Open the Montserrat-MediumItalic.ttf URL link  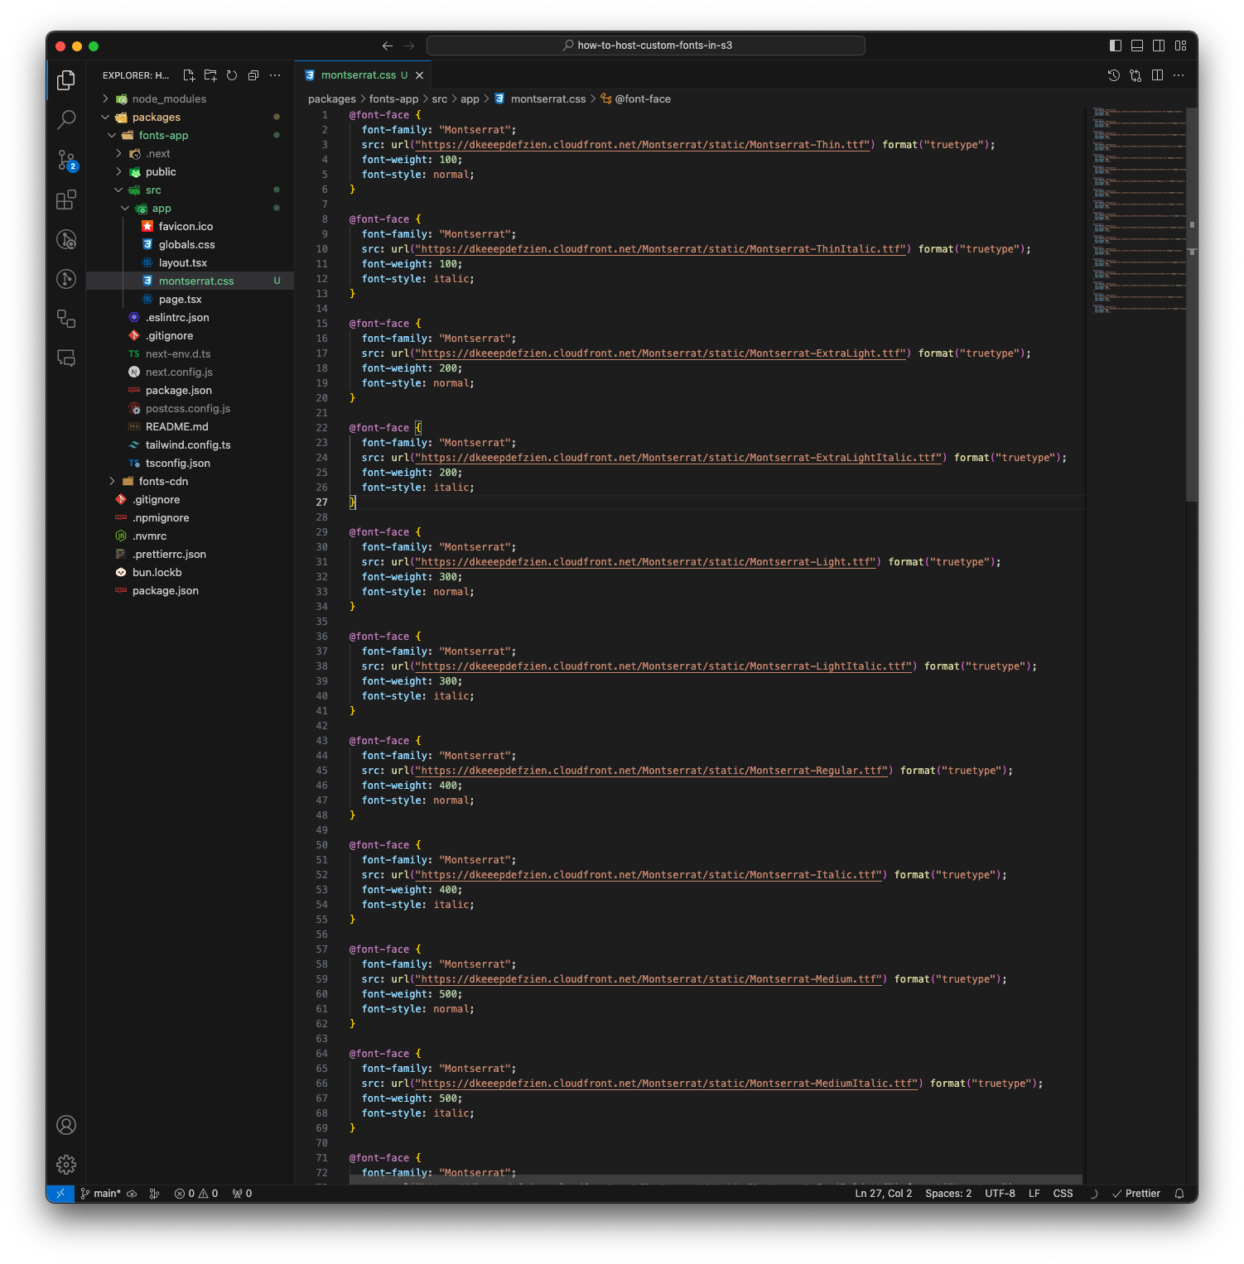click(x=667, y=1084)
